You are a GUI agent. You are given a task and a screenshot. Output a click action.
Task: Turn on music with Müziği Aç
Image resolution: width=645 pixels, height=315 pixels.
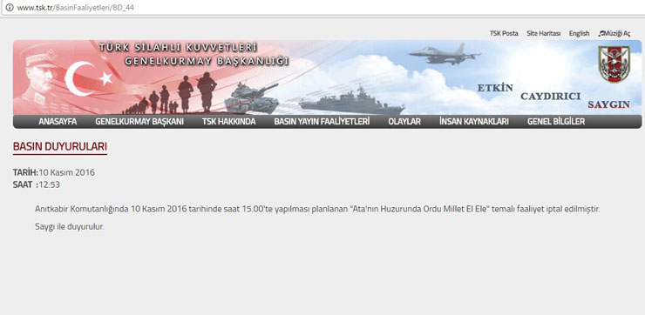pyautogui.click(x=616, y=33)
